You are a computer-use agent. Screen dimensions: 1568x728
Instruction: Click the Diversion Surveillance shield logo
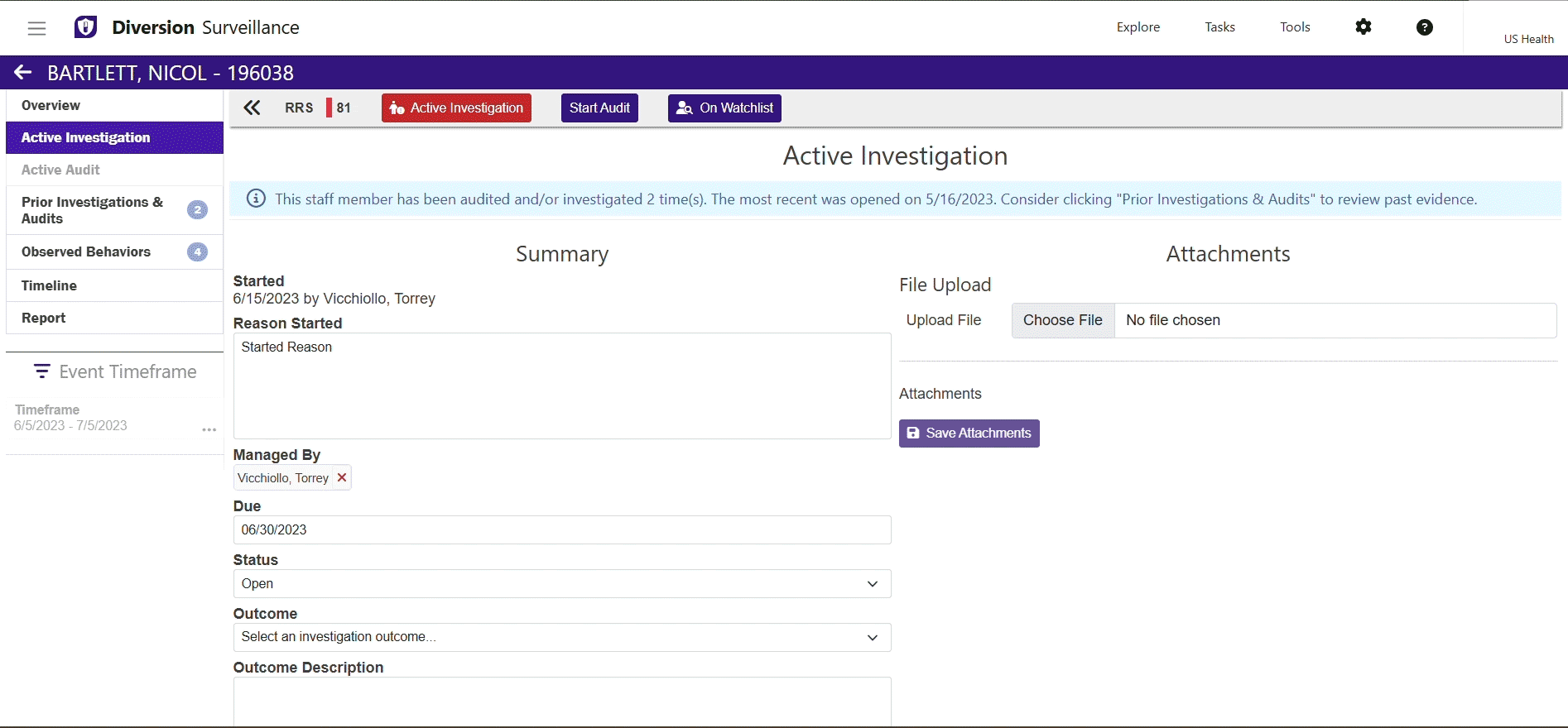click(86, 27)
